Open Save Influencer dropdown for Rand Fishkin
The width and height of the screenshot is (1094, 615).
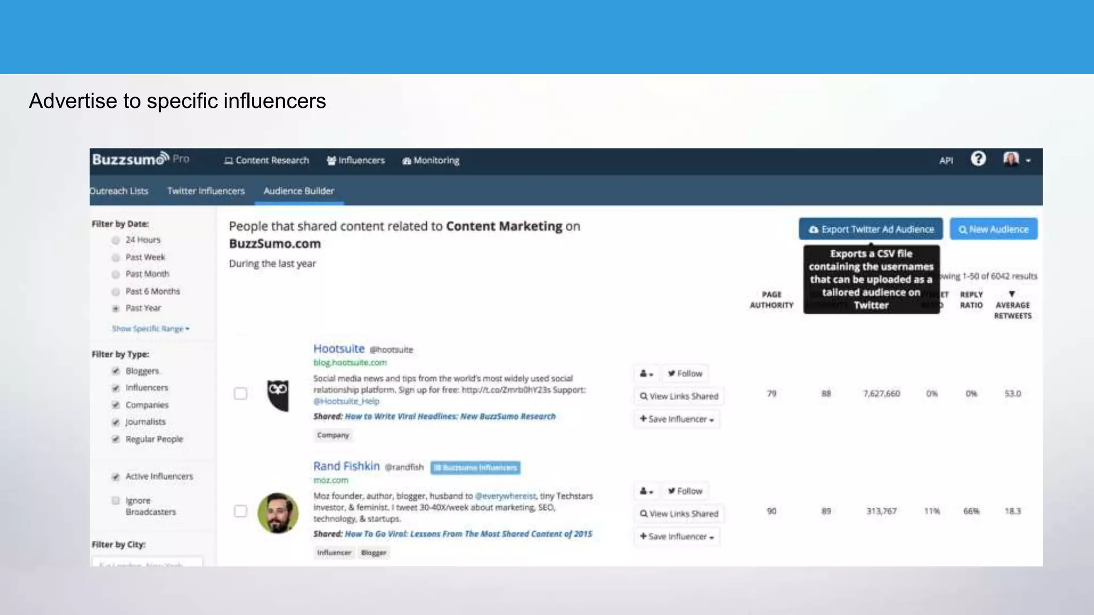tap(677, 537)
